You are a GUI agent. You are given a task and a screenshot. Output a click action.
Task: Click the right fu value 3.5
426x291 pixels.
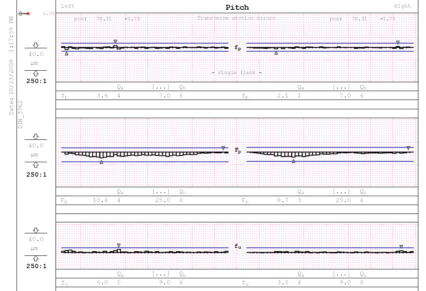[283, 282]
